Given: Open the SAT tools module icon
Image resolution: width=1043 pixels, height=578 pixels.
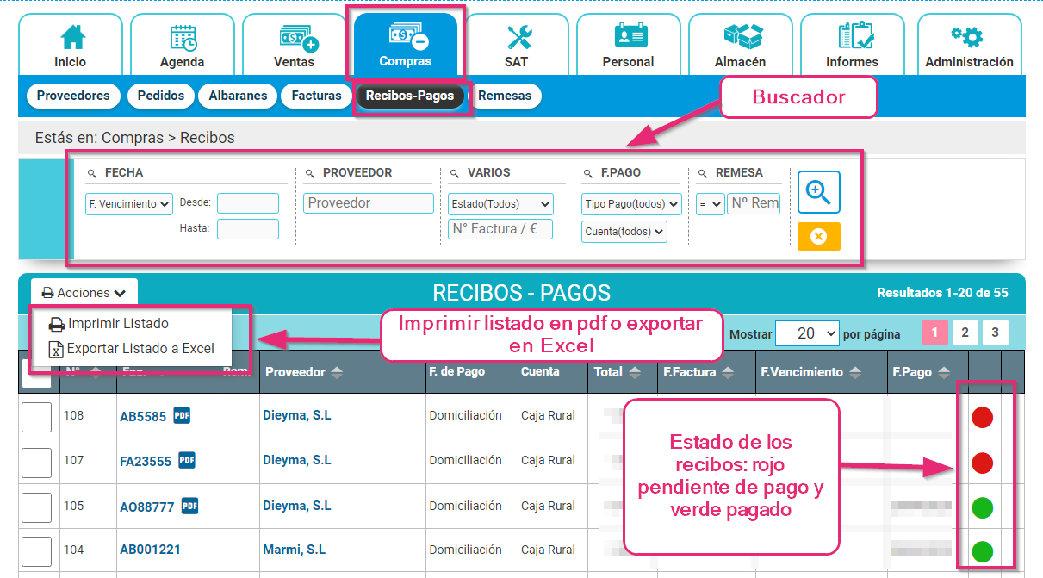Looking at the screenshot, I should click(517, 38).
